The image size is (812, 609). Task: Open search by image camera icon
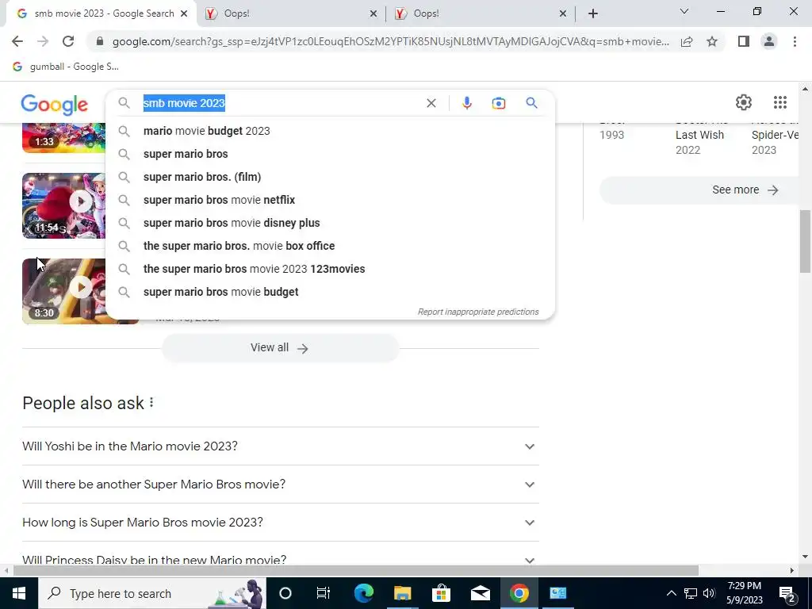[498, 103]
